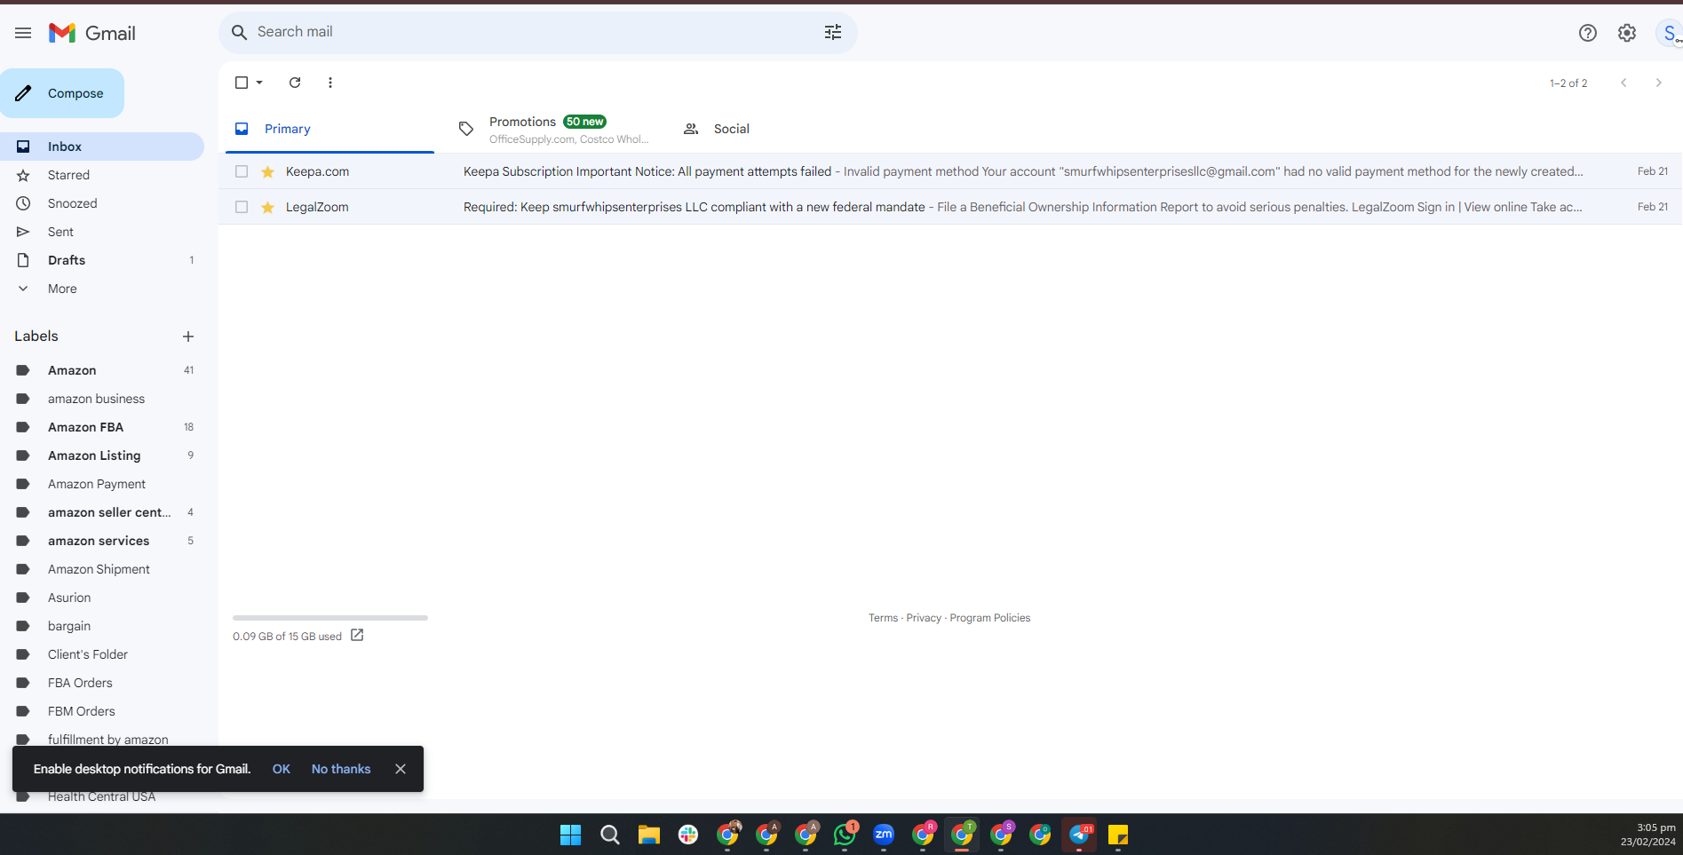Unstar the LegalZoom email

coord(267,207)
